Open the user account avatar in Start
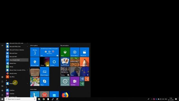Image resolution: width=179 pixels, height=101 pixels. point(2,77)
